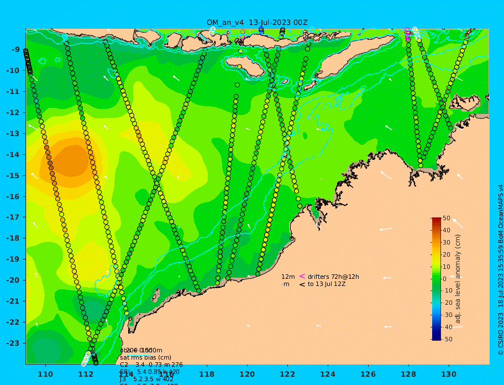Click the colorbar tick label "20"
This screenshot has width=504, height=385.
pyautogui.click(x=447, y=255)
